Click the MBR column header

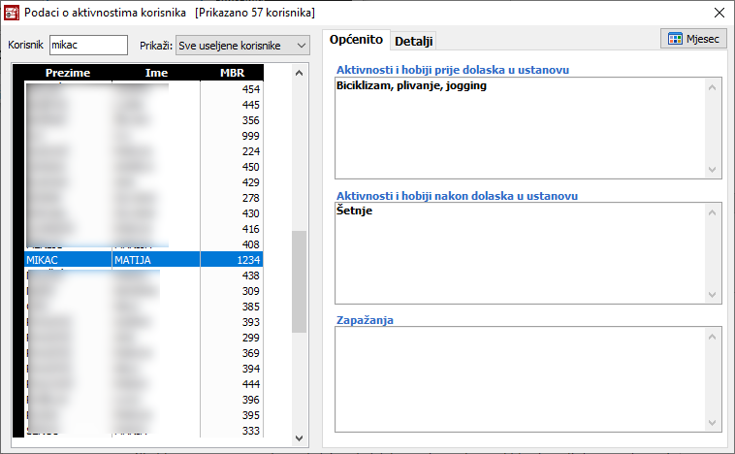tap(232, 73)
